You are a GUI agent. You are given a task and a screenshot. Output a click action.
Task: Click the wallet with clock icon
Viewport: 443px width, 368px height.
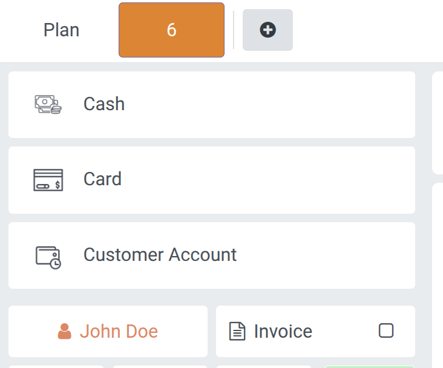point(48,255)
